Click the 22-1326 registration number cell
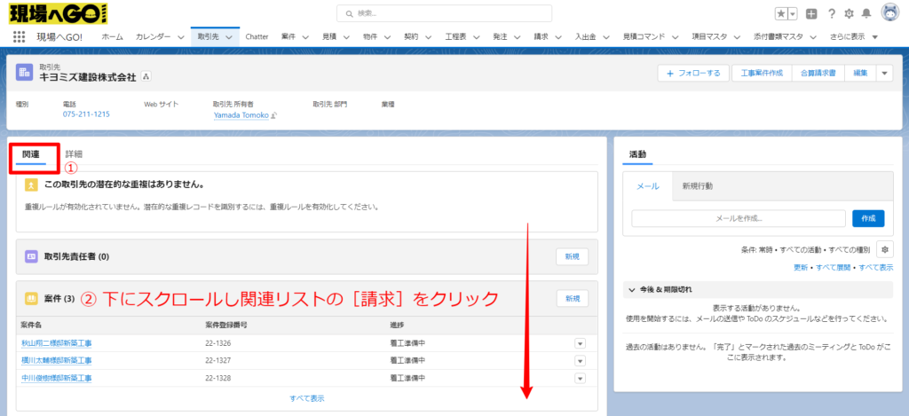 [x=218, y=343]
